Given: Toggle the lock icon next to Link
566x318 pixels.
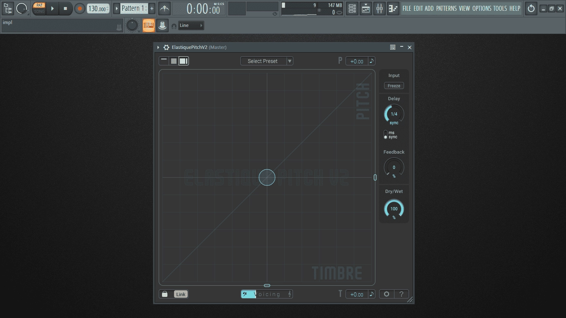Looking at the screenshot, I should 164,294.
